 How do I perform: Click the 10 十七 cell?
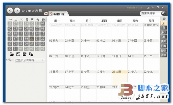[x=72, y=62]
